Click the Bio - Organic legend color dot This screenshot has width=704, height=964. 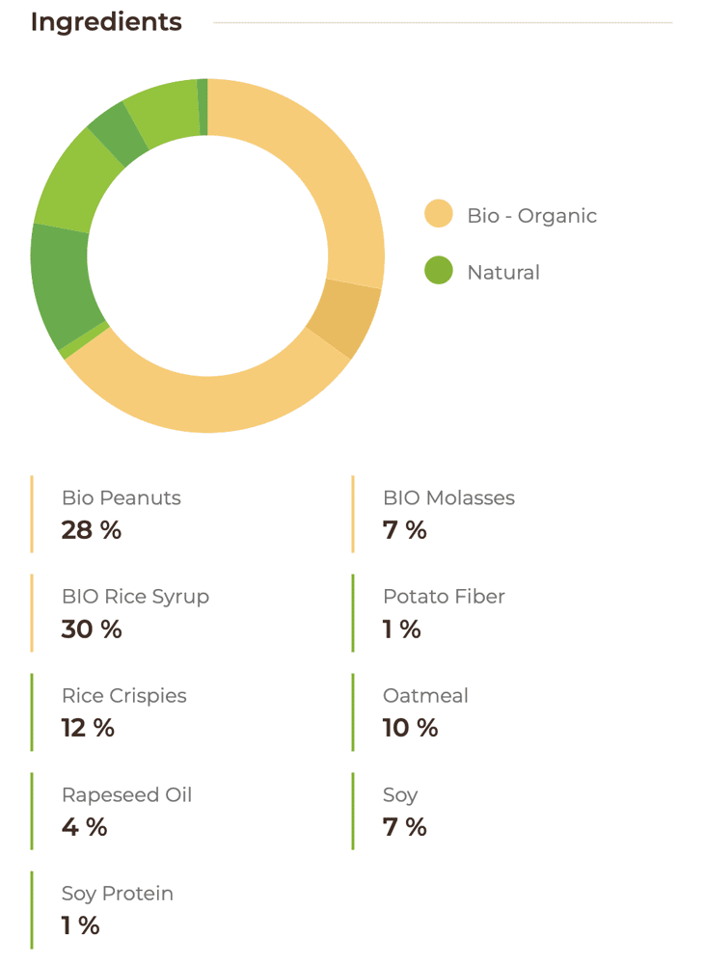click(x=439, y=214)
